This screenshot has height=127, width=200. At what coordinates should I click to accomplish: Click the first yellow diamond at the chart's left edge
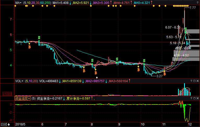tap(15, 6)
